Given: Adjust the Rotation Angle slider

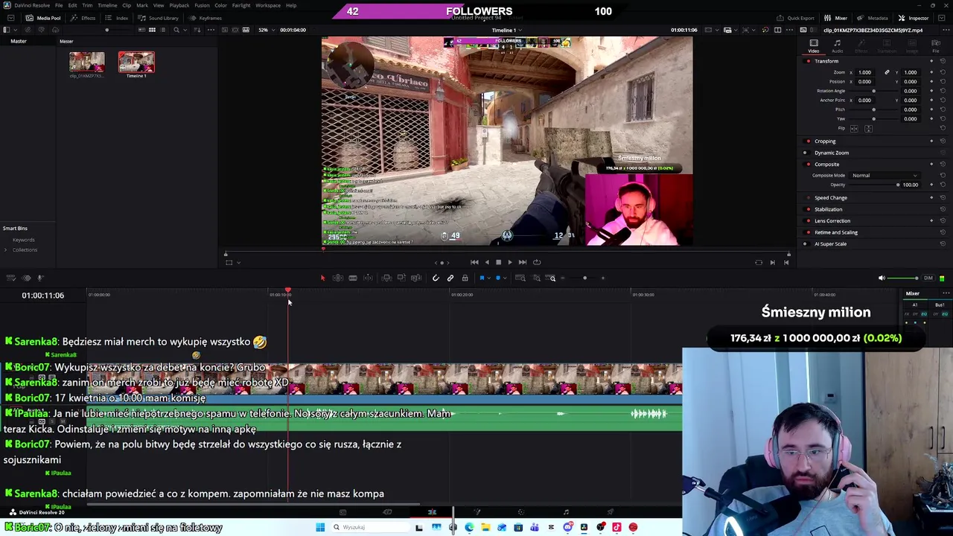Looking at the screenshot, I should tap(873, 91).
